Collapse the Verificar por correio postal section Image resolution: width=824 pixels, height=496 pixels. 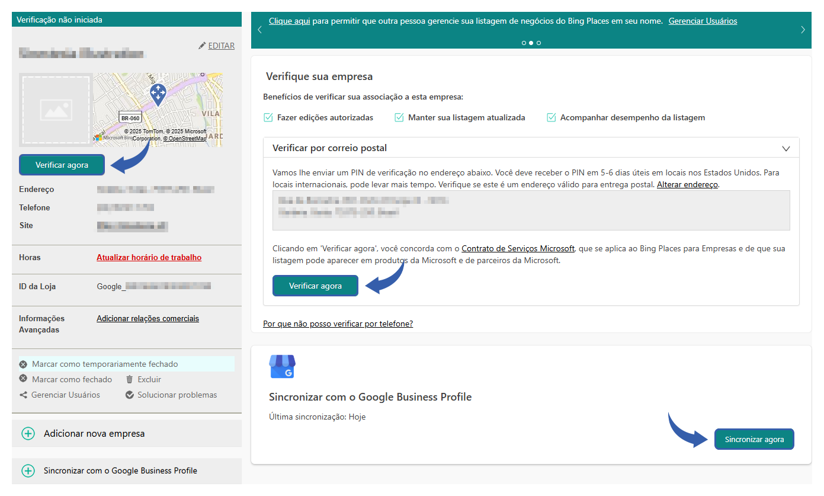786,148
